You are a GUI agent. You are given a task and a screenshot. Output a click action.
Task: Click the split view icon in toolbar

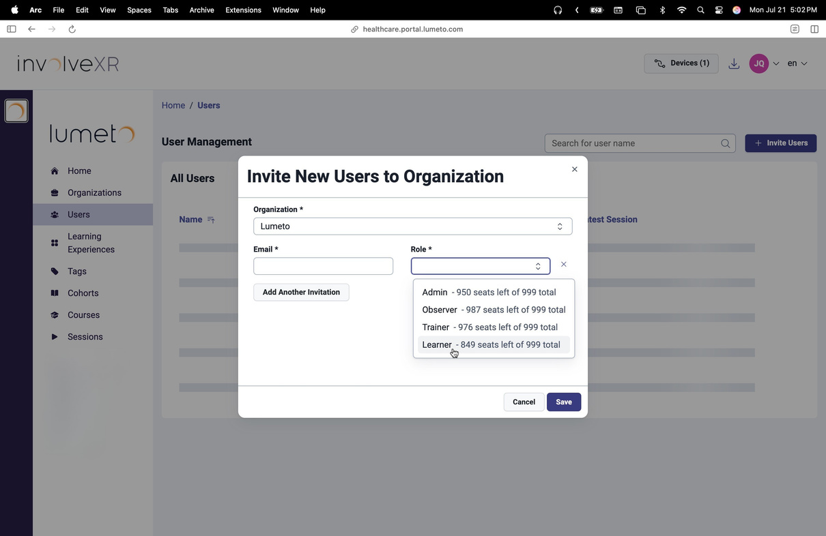tap(814, 29)
